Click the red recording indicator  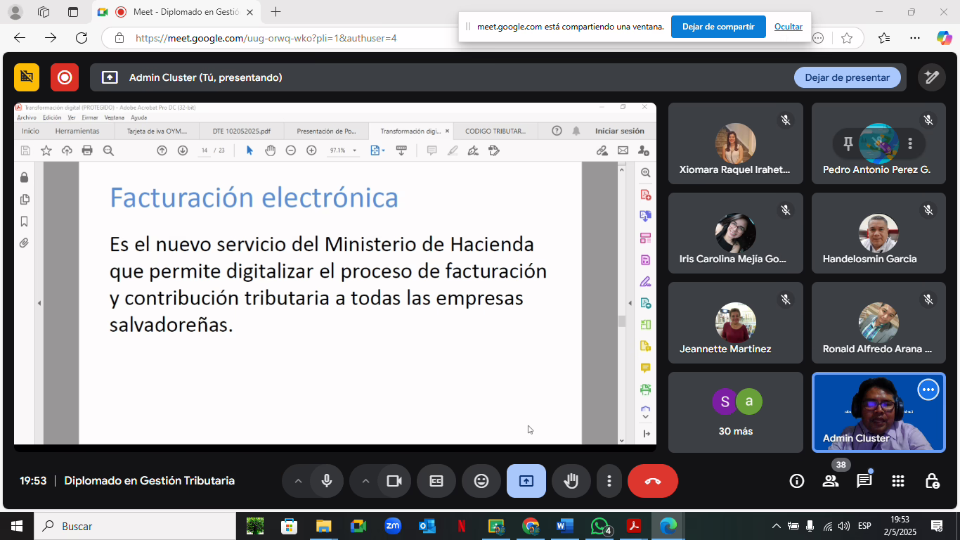65,77
